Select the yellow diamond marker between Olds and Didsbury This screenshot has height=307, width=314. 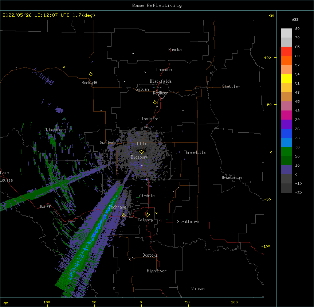[142, 152]
